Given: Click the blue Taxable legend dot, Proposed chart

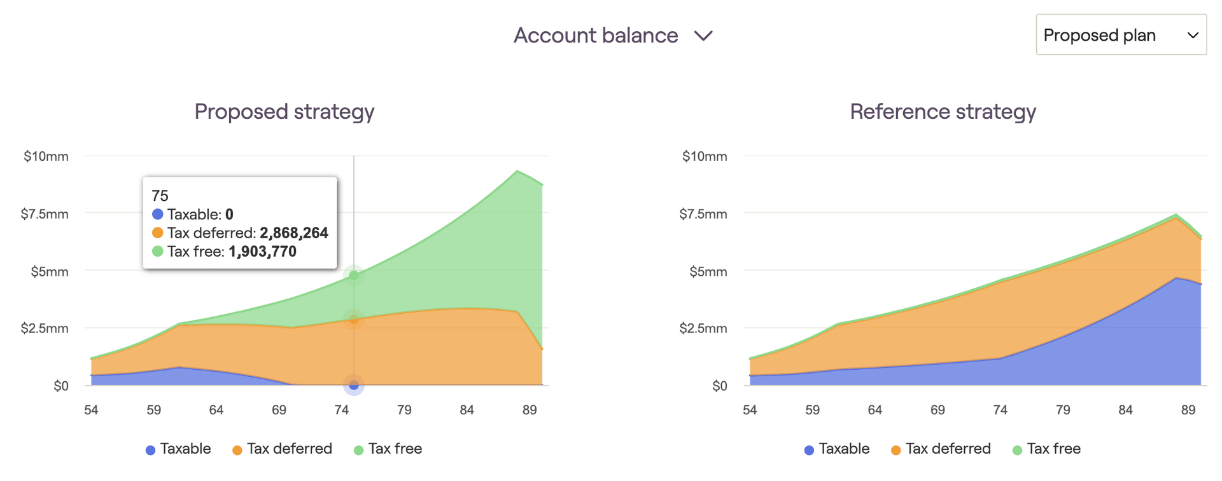Looking at the screenshot, I should click(x=151, y=451).
